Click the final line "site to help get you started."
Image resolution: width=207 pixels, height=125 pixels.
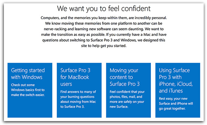coord(104,47)
